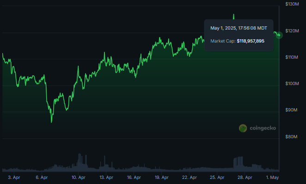Click the $90M y-axis label
The width and height of the screenshot is (306, 184).
click(x=291, y=110)
